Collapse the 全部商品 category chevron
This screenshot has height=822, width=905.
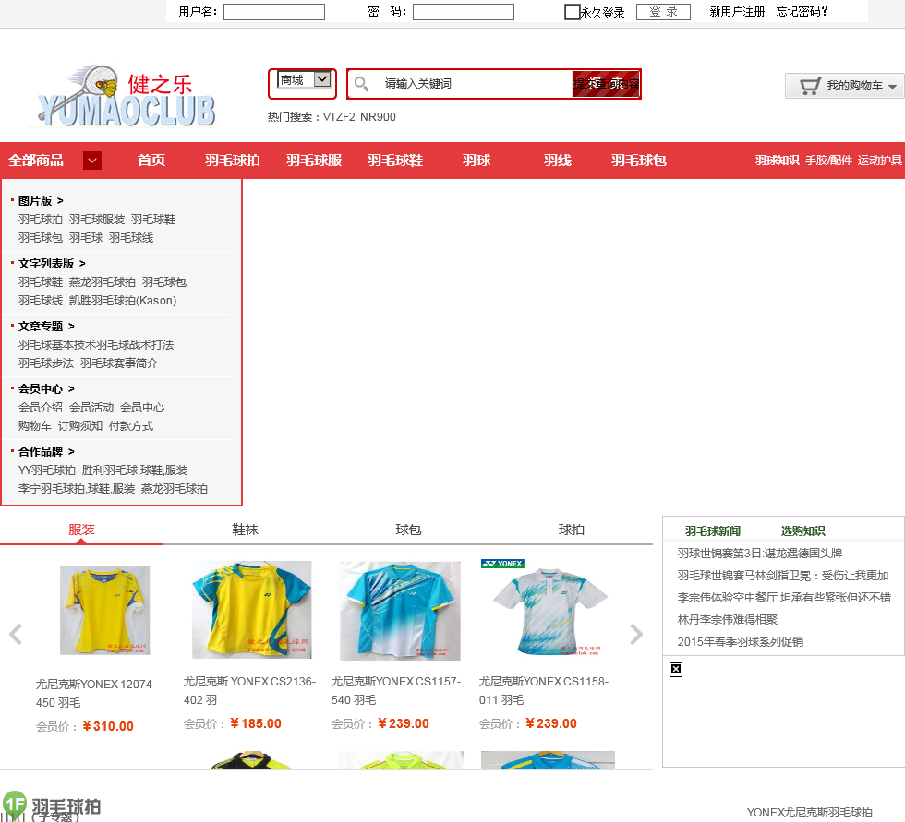[92, 161]
